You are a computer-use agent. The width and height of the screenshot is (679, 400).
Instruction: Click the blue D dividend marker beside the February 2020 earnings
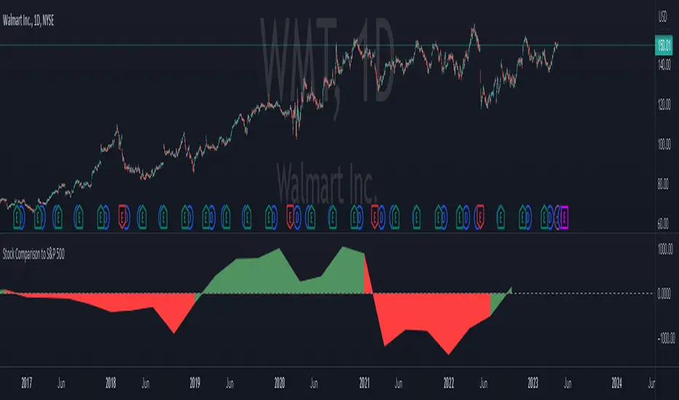[x=298, y=217]
